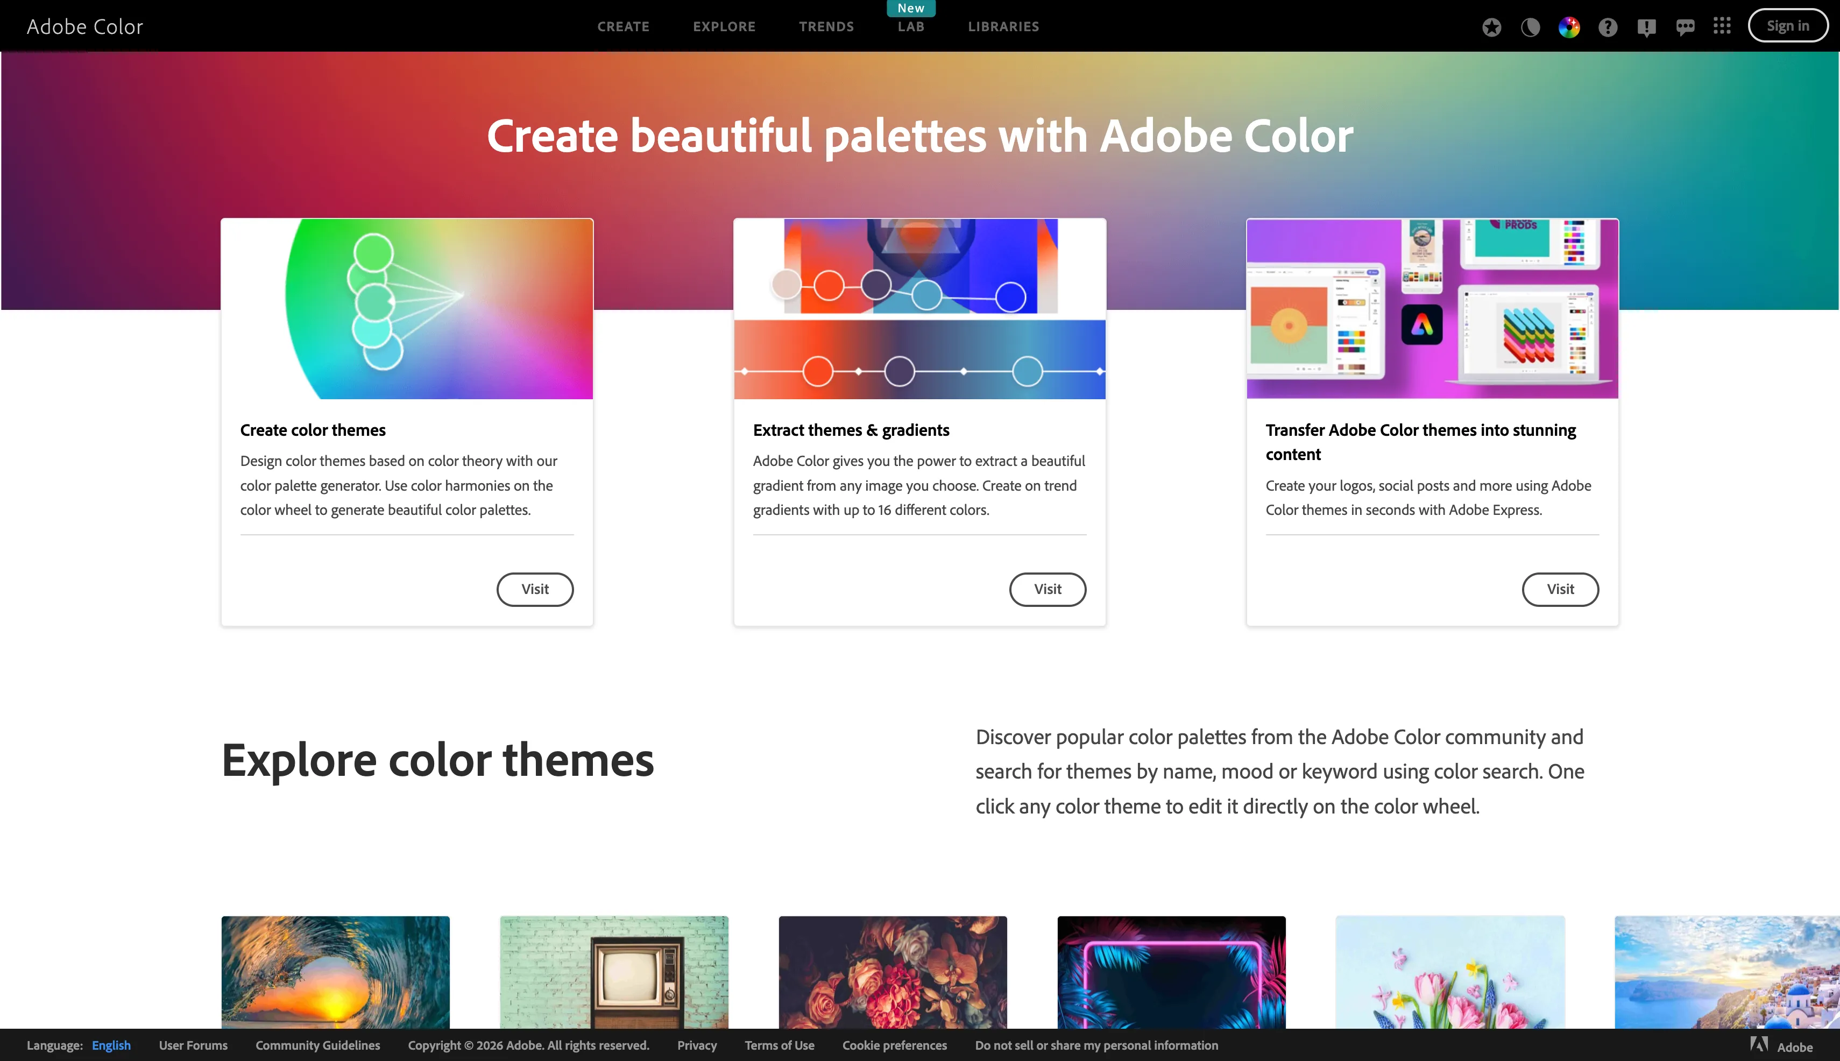The width and height of the screenshot is (1840, 1061).
Task: Select the ocean wave sunset thumbnail
Action: click(x=335, y=971)
